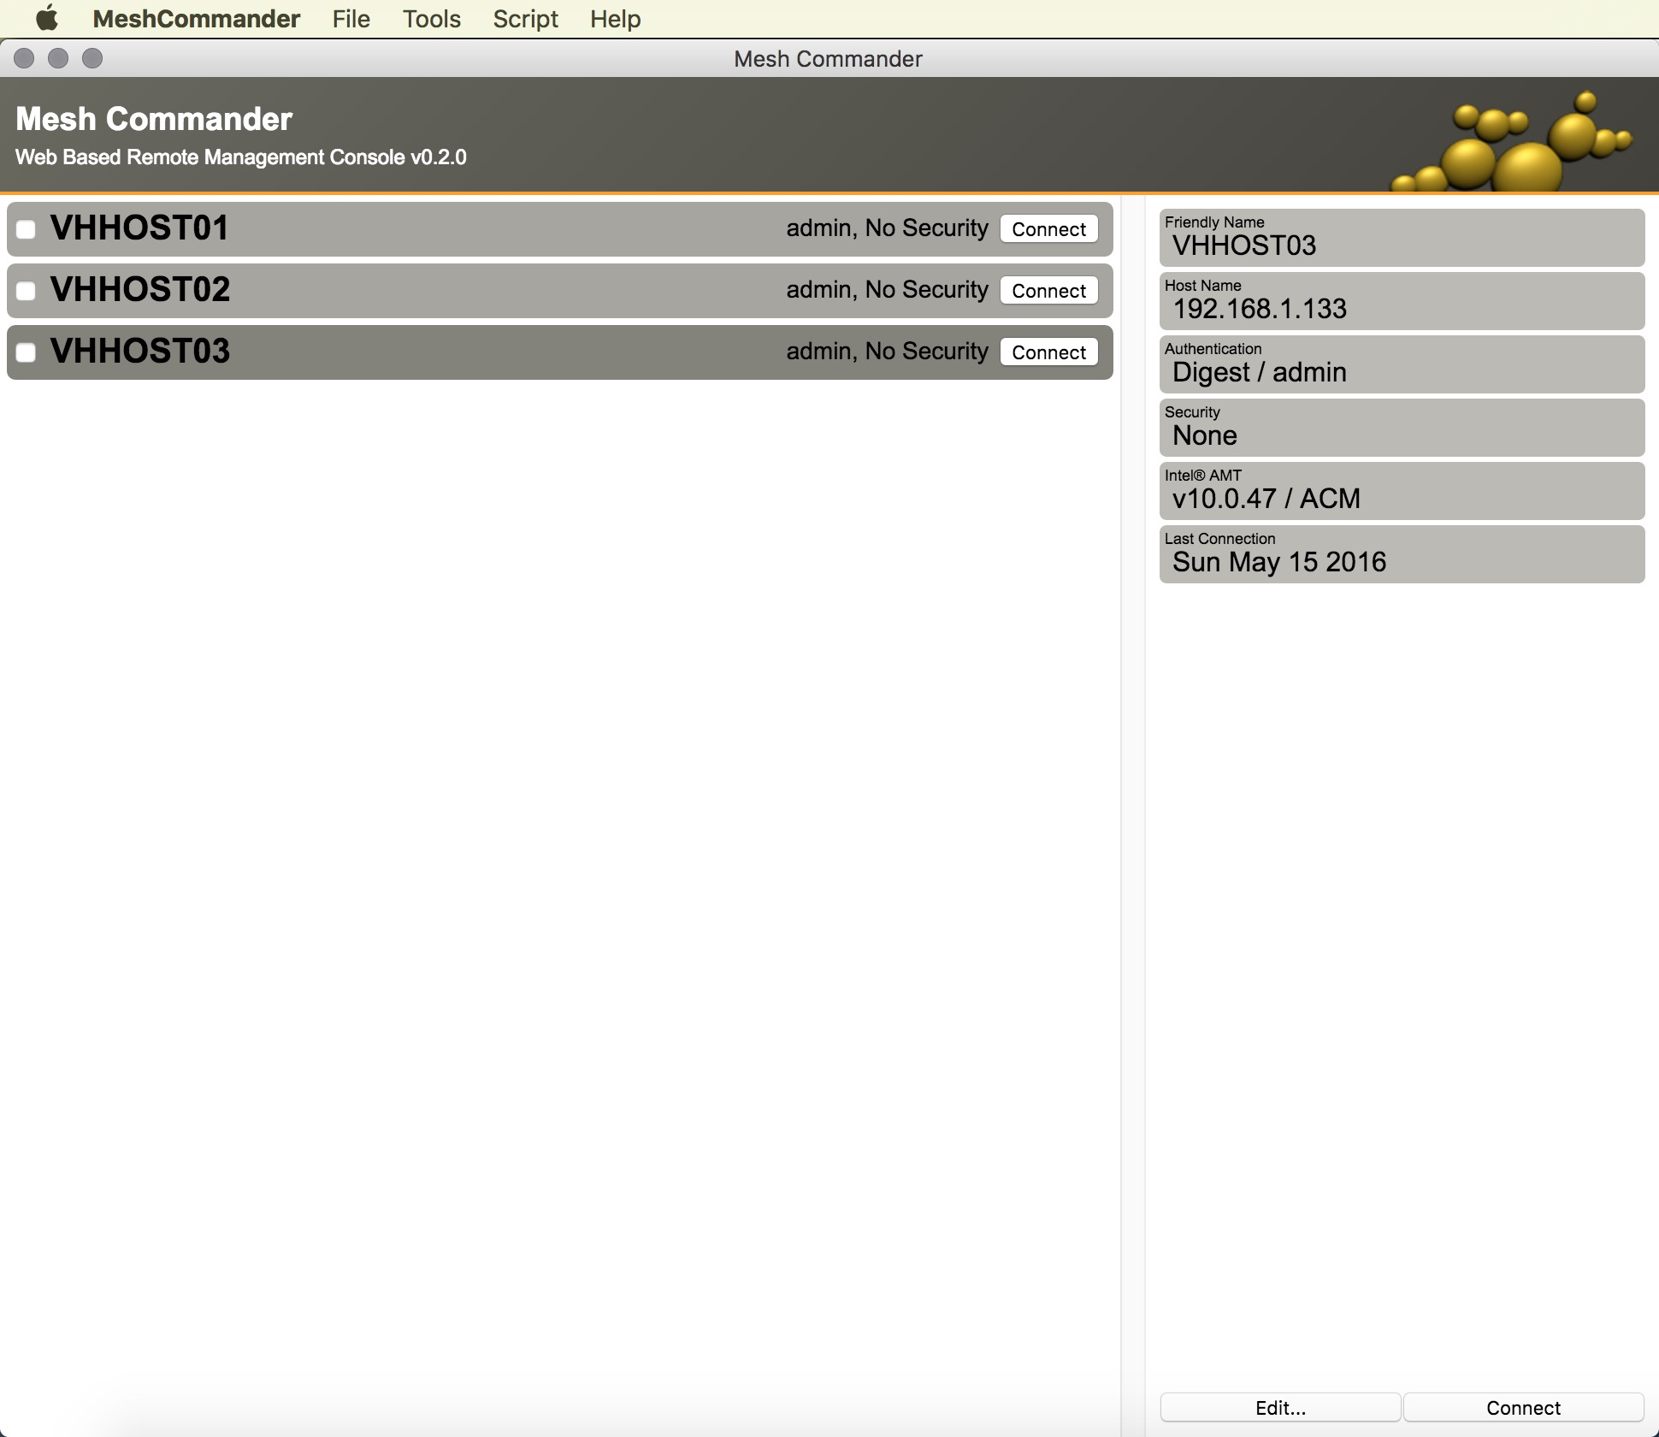Click the Mesh Commander header title
Screen dimensions: 1659x1437
coord(154,119)
